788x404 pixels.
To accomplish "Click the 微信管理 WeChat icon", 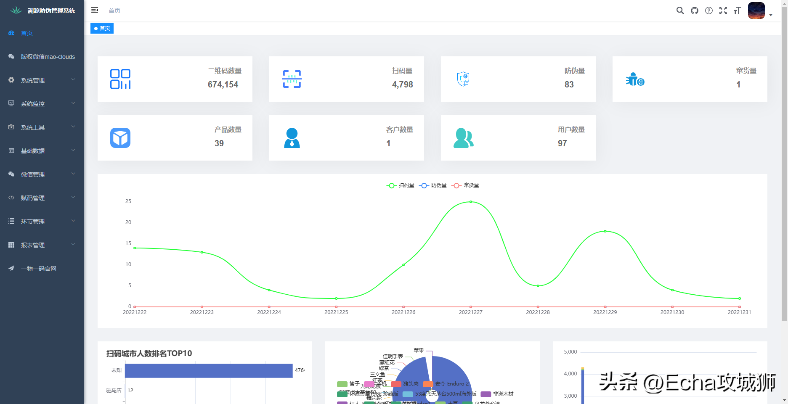I will click(x=11, y=174).
